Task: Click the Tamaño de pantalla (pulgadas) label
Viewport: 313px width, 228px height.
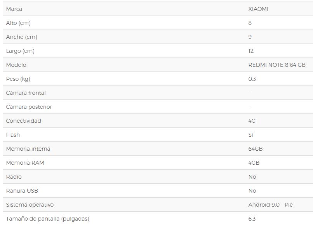Action: click(x=48, y=219)
